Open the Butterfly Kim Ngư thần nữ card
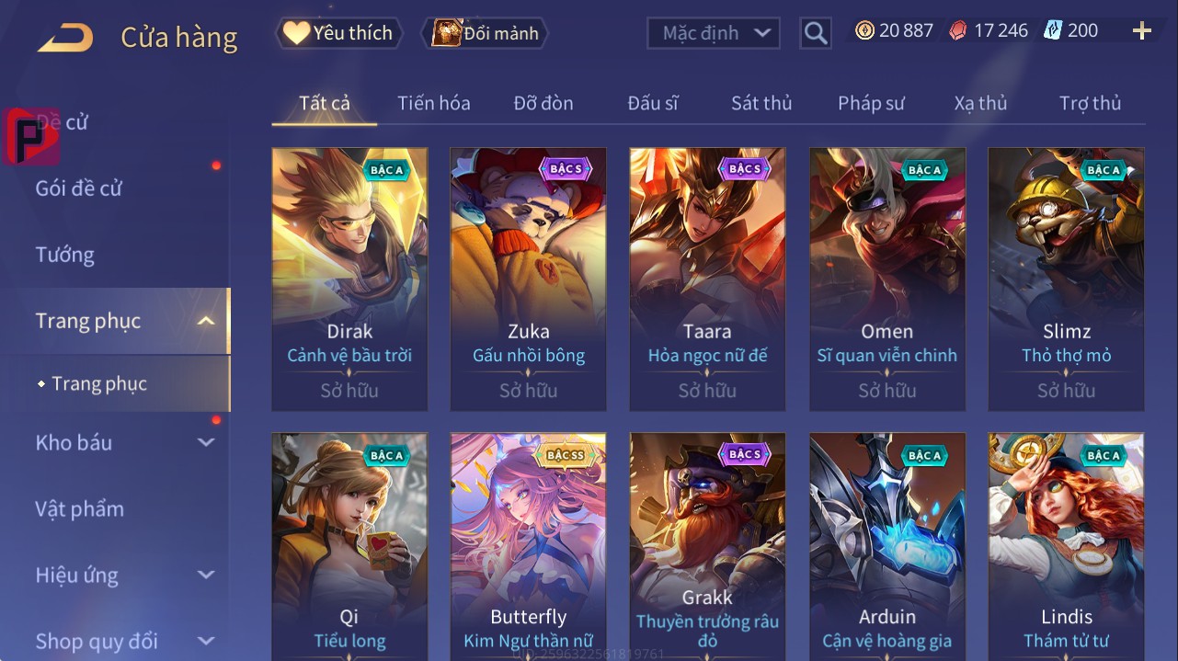 tap(529, 546)
